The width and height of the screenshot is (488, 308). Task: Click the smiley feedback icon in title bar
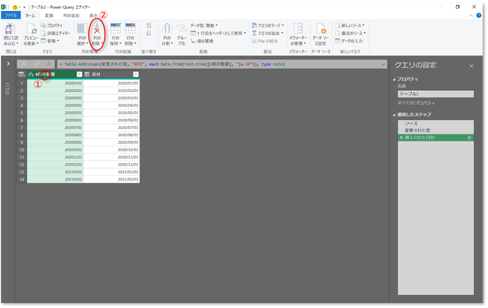click(x=15, y=7)
